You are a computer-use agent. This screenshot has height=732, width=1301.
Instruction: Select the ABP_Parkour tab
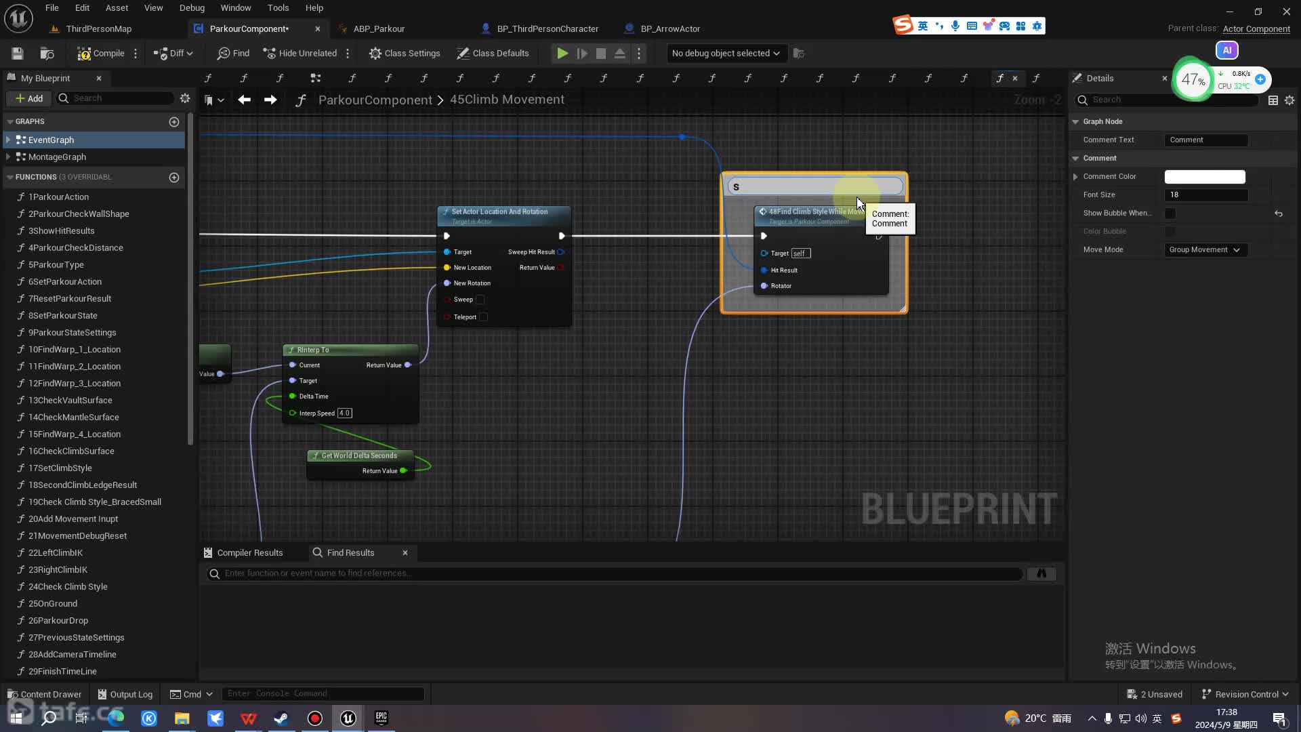click(378, 28)
